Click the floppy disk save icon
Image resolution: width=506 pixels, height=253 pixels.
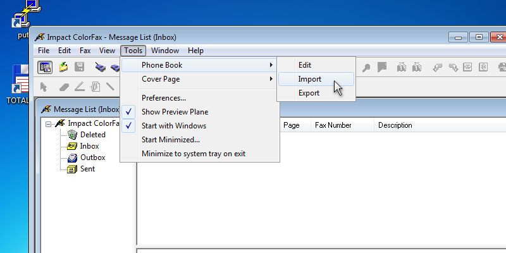click(x=80, y=66)
